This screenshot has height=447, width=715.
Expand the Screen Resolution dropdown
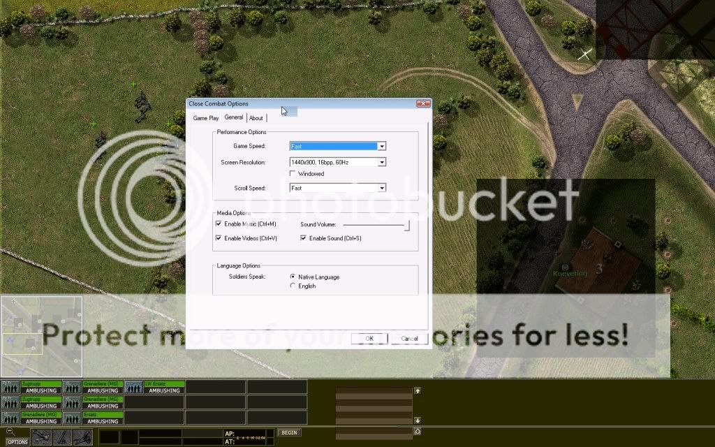click(381, 162)
